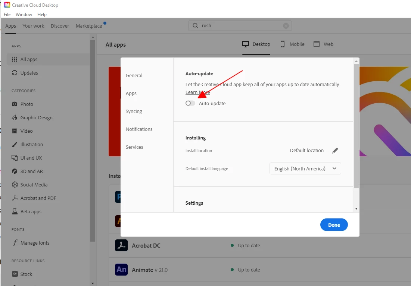Click the search field containing rush
411x286 pixels.
pos(240,26)
